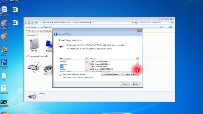This screenshot has width=203, height=114.
Task: Select DELL monitor device icon
Action: click(x=49, y=46)
